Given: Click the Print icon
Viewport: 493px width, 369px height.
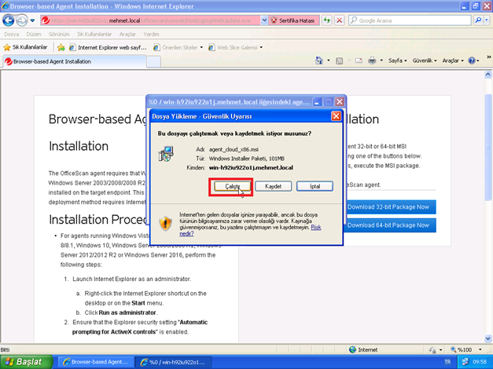Looking at the screenshot, I should pyautogui.click(x=372, y=60).
